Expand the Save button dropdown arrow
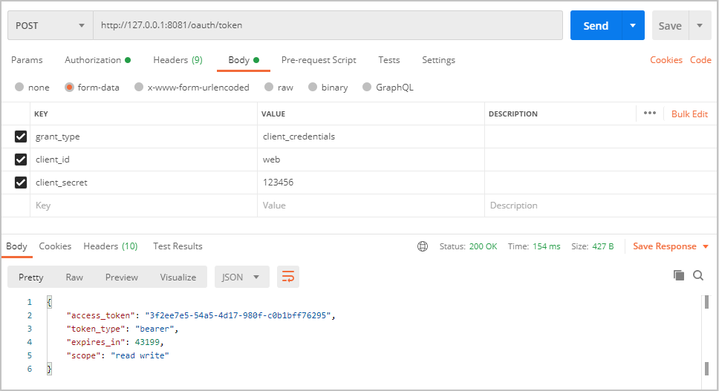The height and width of the screenshot is (391, 719). pyautogui.click(x=700, y=25)
